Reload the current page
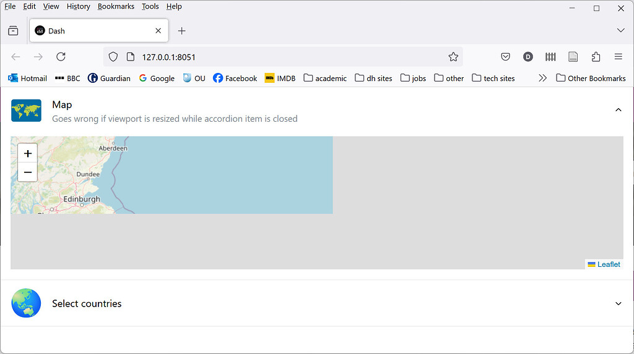Viewport: 634px width, 354px height. click(x=61, y=57)
